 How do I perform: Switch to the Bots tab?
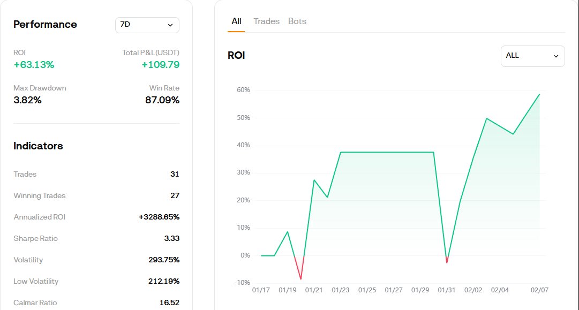[297, 21]
